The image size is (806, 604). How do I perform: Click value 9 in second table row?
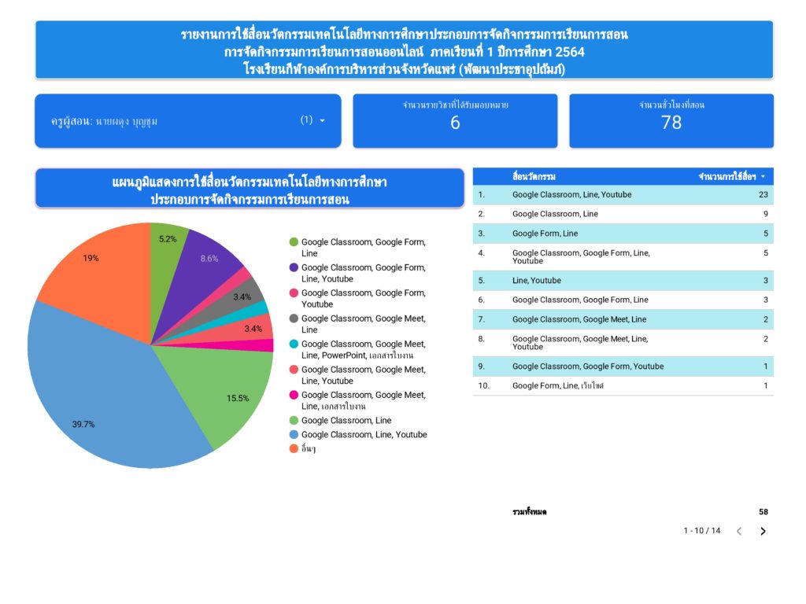click(x=765, y=214)
